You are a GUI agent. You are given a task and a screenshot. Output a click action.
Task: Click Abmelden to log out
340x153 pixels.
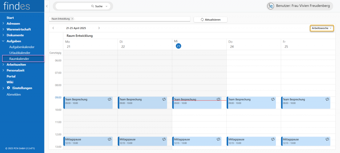coord(14,94)
